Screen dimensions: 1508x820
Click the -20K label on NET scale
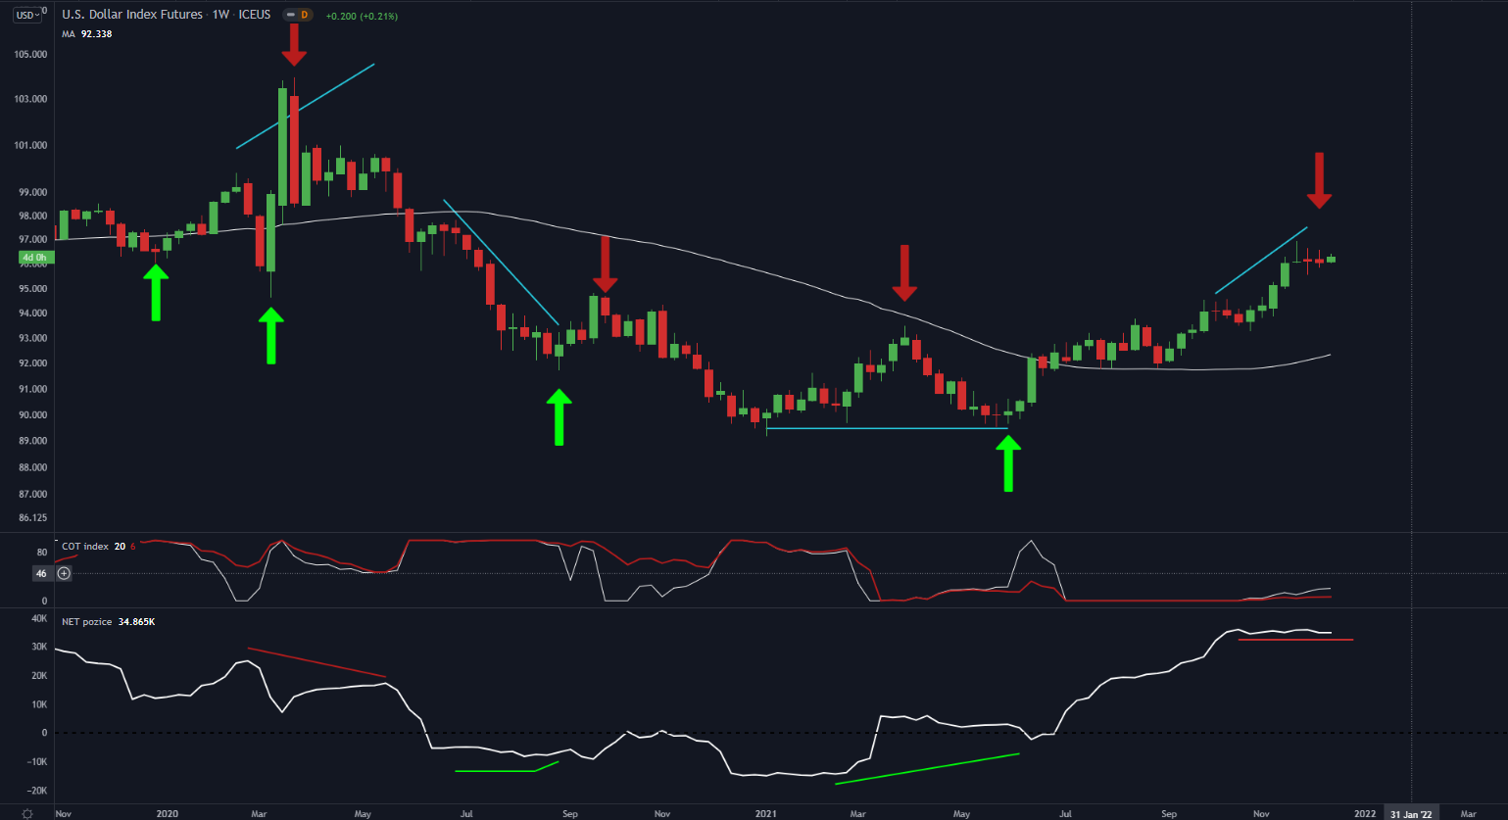click(x=37, y=791)
